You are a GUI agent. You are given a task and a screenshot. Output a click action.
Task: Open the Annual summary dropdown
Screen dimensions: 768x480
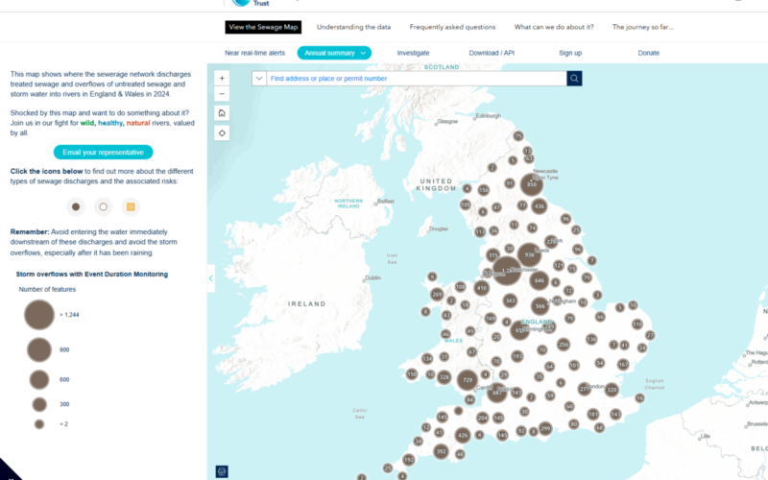point(334,53)
